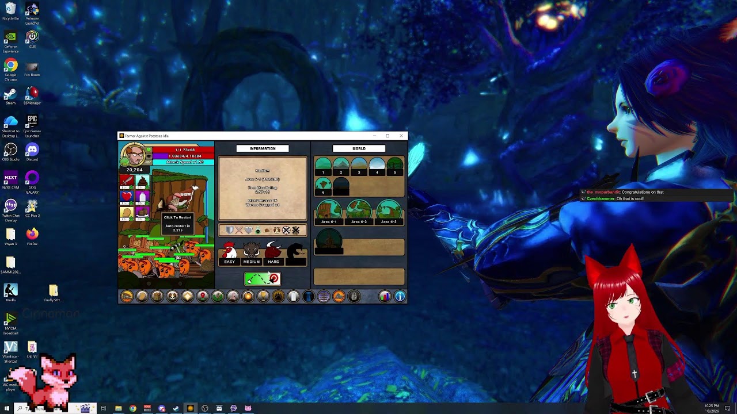
Task: Click the locked dark area below Area 6-1
Action: (x=329, y=241)
